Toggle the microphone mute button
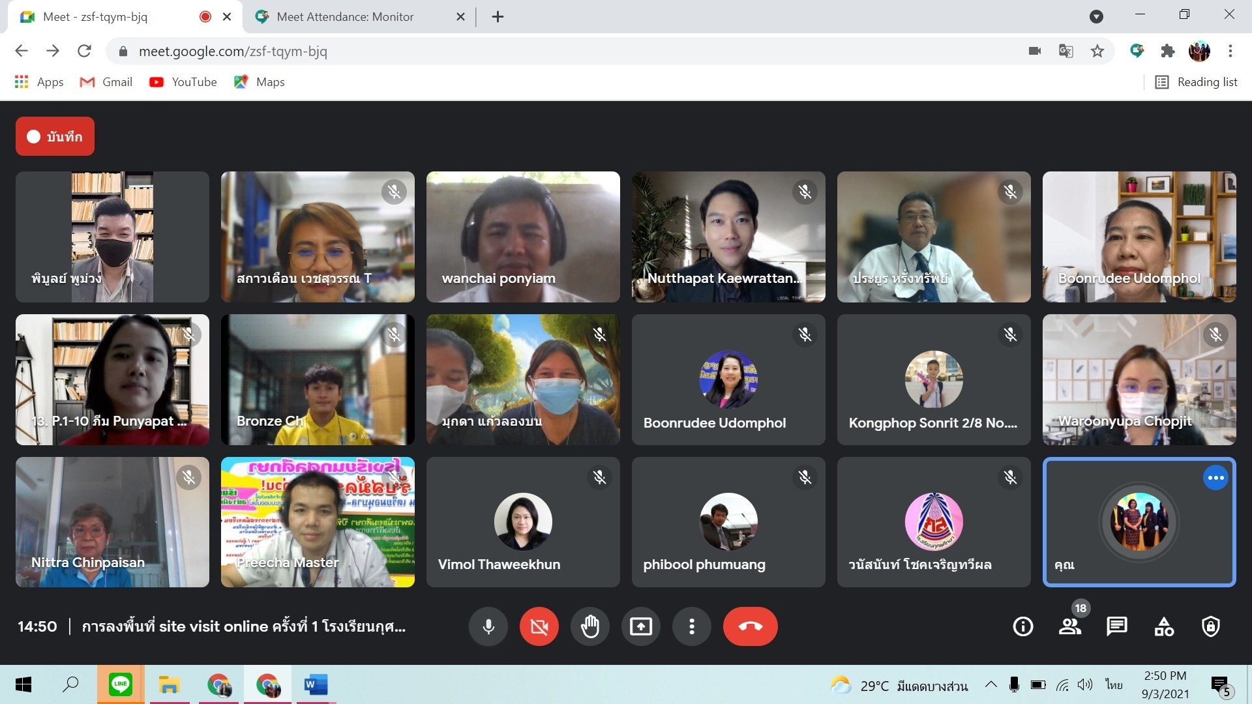 (488, 626)
